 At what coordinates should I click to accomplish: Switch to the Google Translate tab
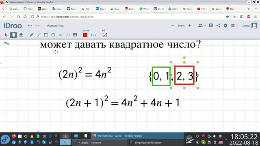coord(57,9)
